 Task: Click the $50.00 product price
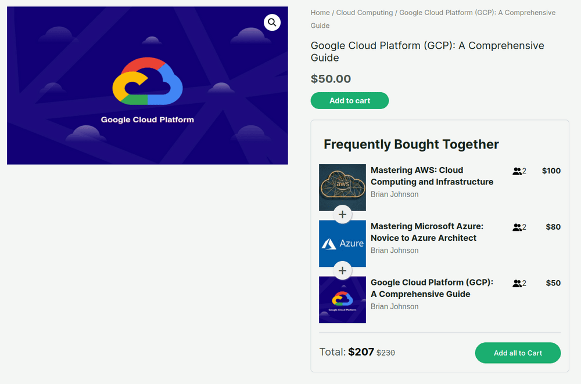click(x=331, y=79)
